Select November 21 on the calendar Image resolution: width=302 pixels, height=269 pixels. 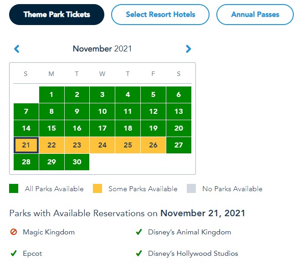[26, 145]
